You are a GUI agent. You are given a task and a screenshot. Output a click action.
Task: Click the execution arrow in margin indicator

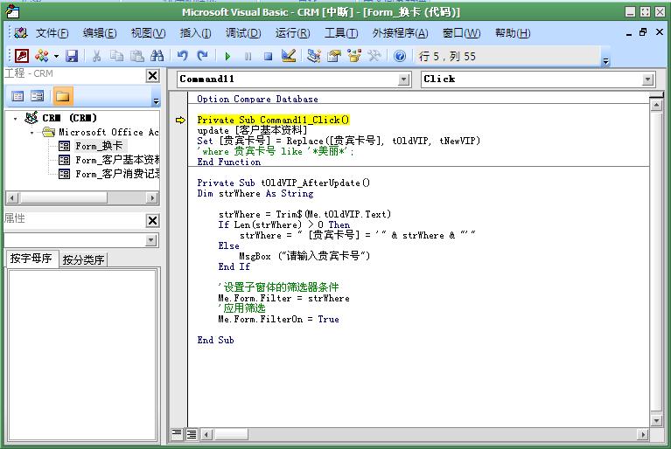click(180, 120)
